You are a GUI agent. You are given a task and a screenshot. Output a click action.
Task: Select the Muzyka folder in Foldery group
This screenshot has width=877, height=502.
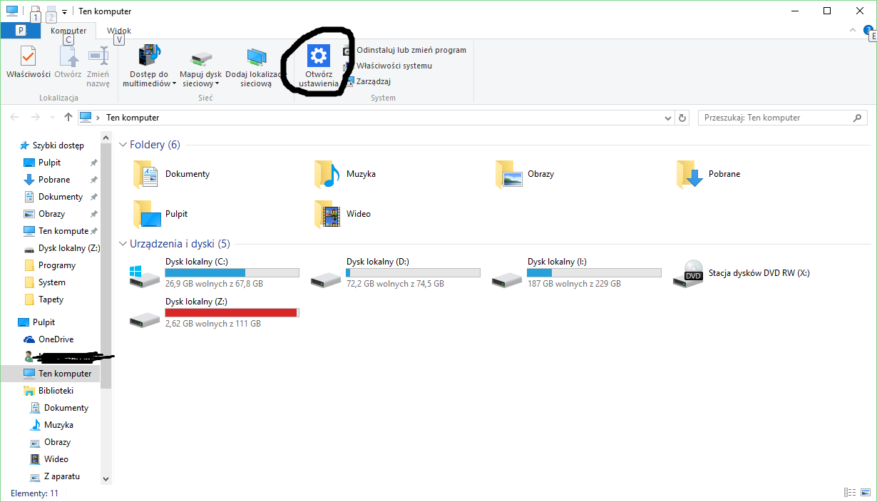345,174
